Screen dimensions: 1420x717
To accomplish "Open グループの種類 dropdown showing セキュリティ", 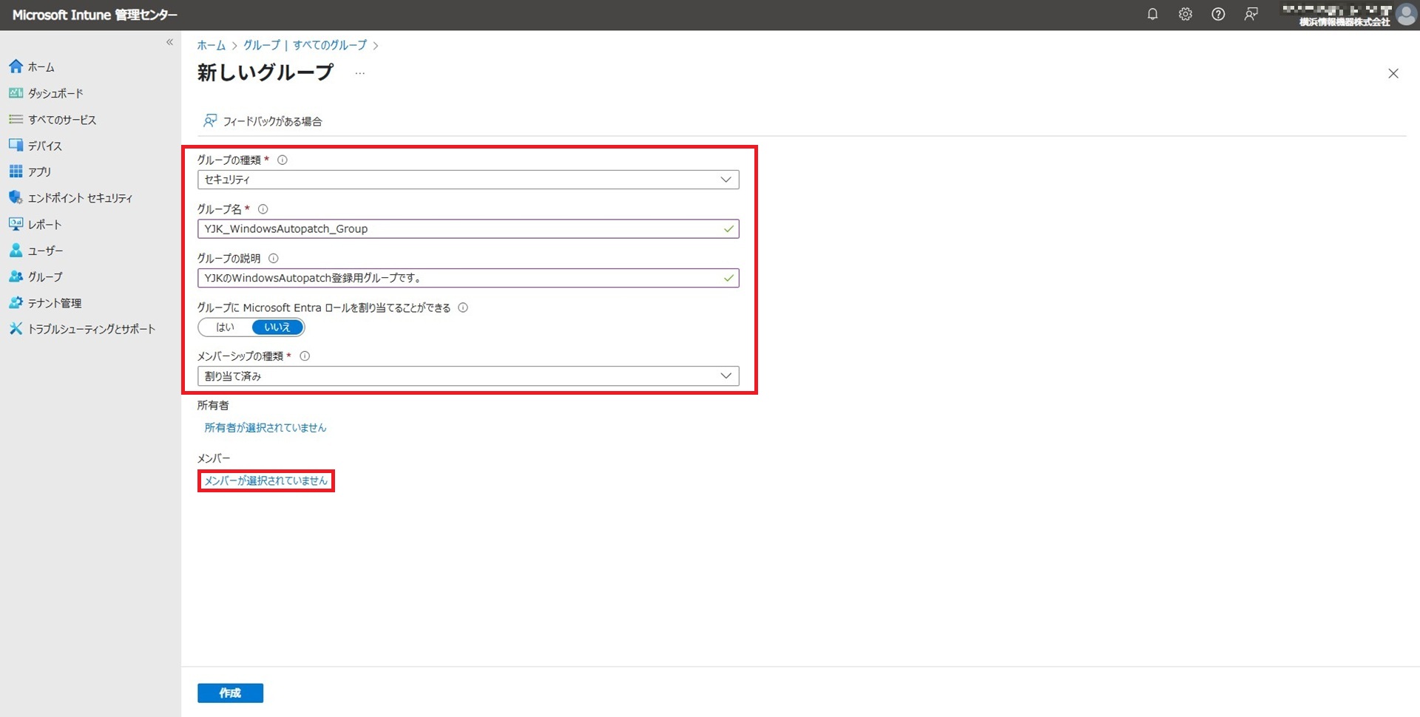I will tap(468, 180).
